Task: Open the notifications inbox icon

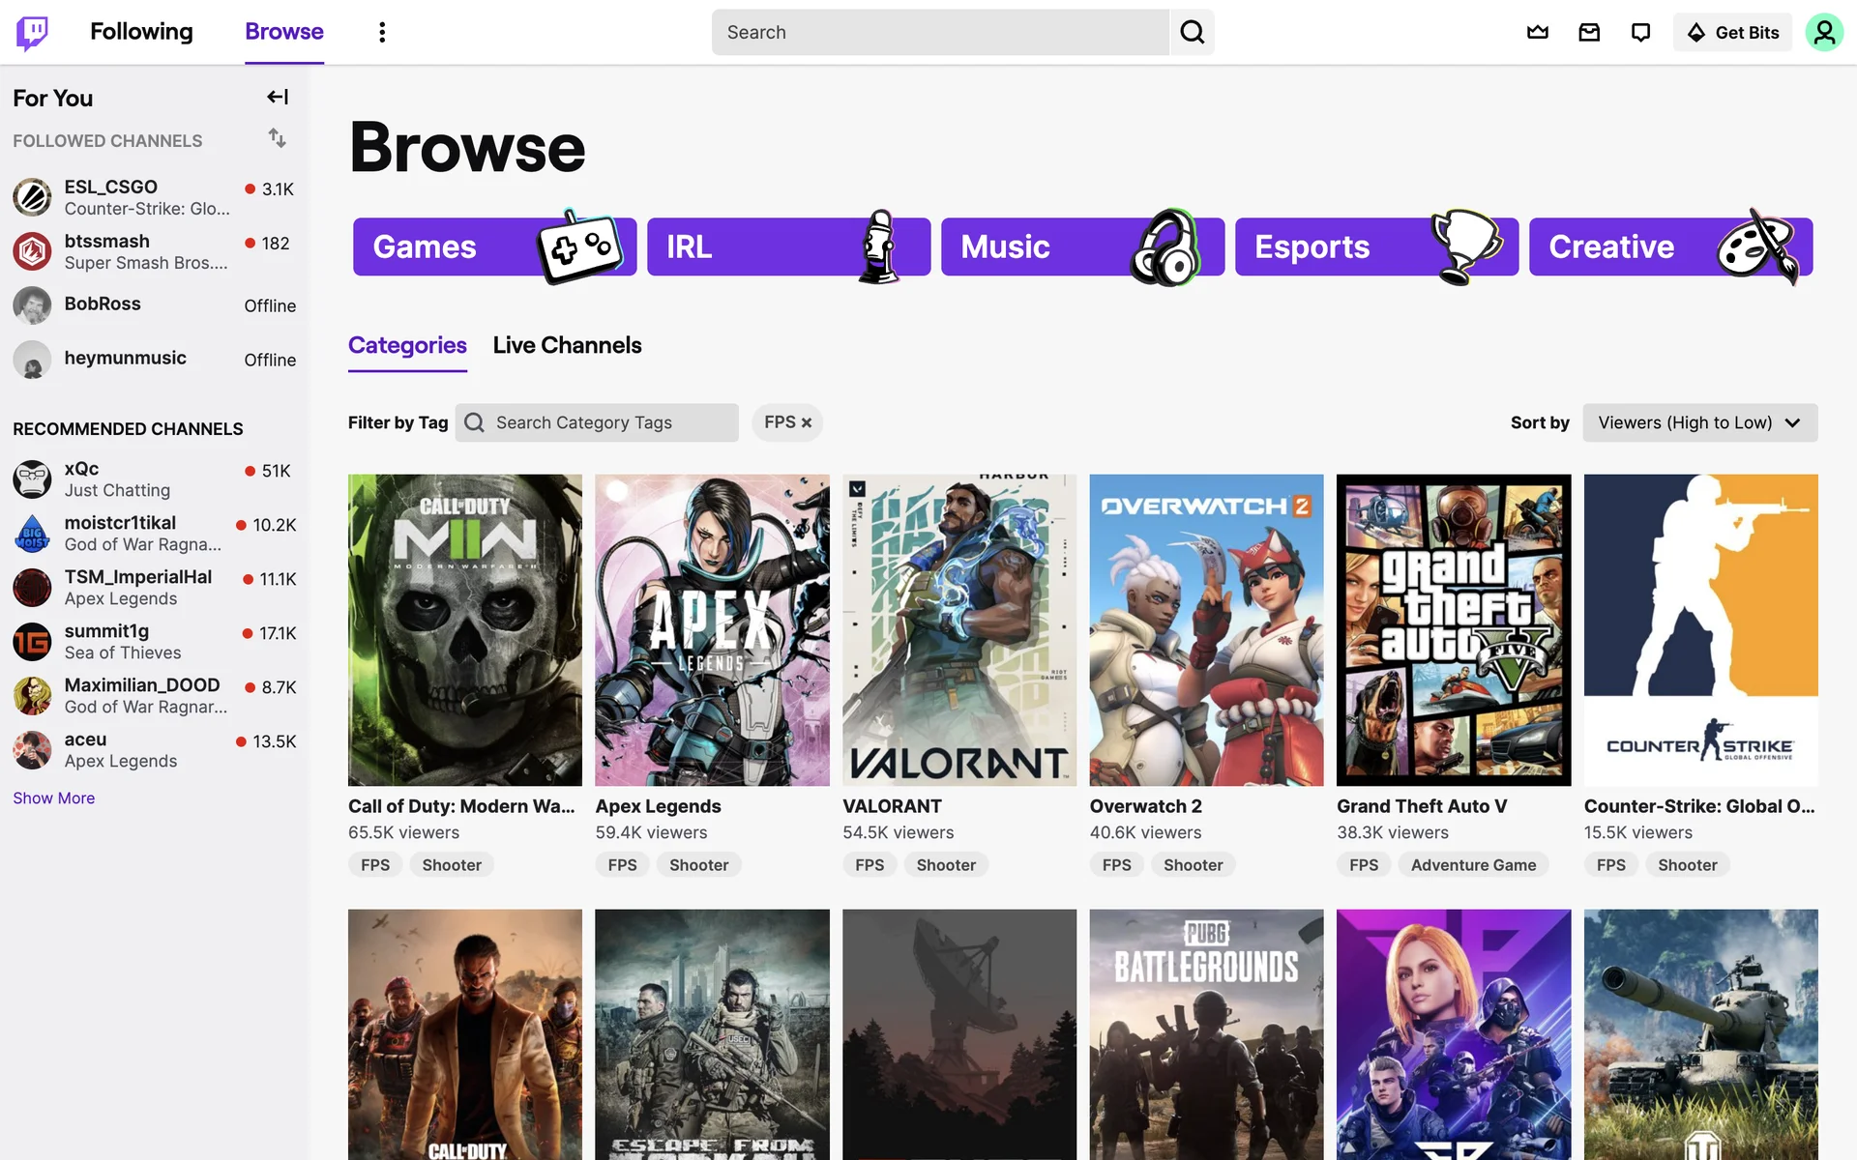Action: [x=1589, y=32]
